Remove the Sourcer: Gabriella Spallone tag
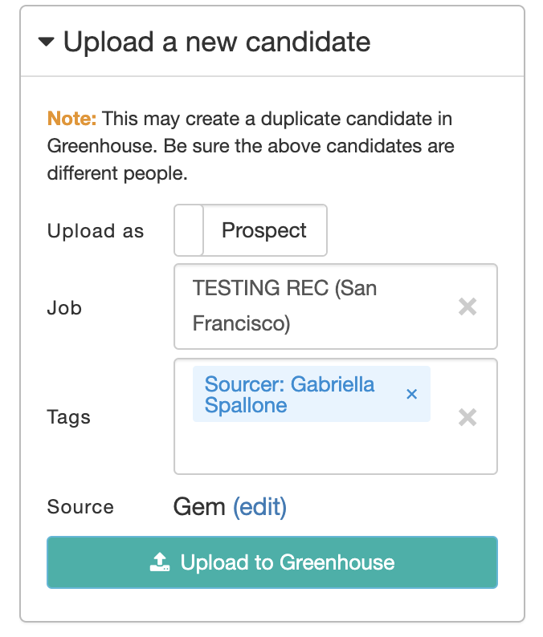Viewport: 543px width, 637px height. coord(412,394)
